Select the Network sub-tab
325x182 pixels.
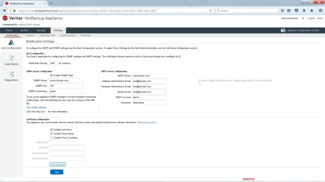30,35
